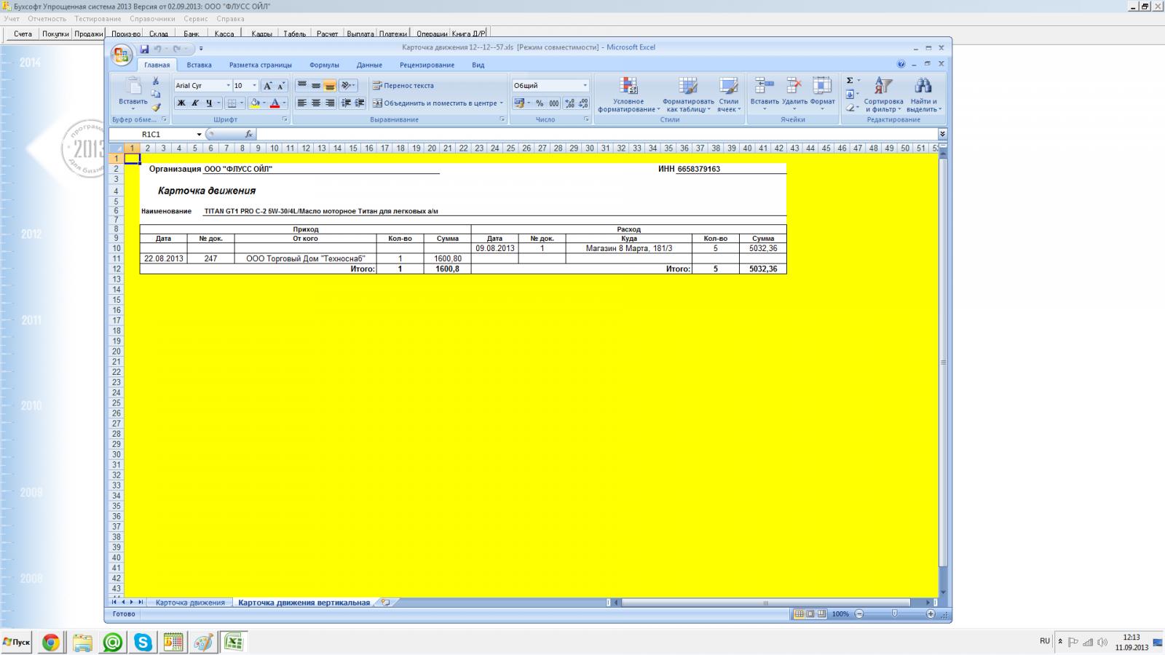Click the Cut scissors icon
Image resolution: width=1165 pixels, height=655 pixels.
tap(155, 81)
